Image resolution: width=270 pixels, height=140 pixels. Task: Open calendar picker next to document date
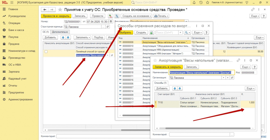pyautogui.click(x=111, y=22)
